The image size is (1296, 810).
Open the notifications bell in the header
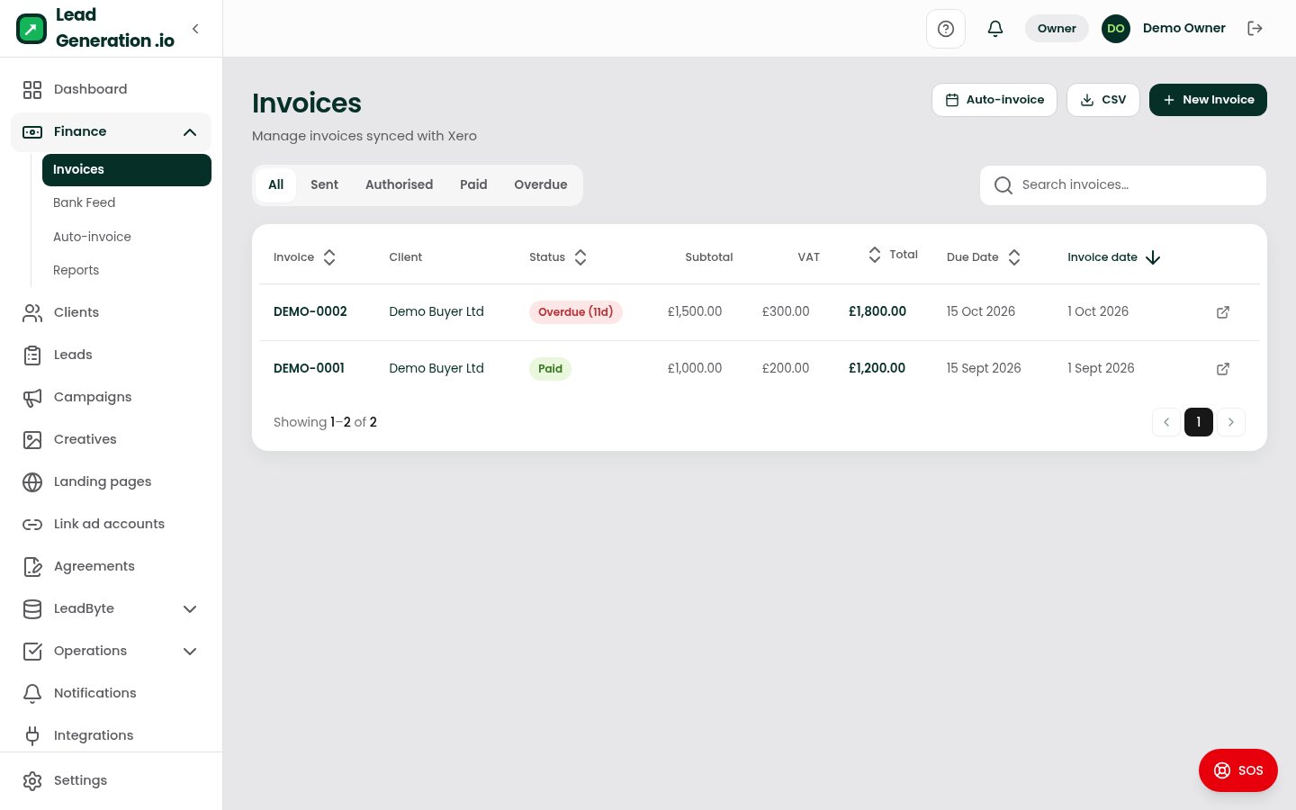coord(995,29)
